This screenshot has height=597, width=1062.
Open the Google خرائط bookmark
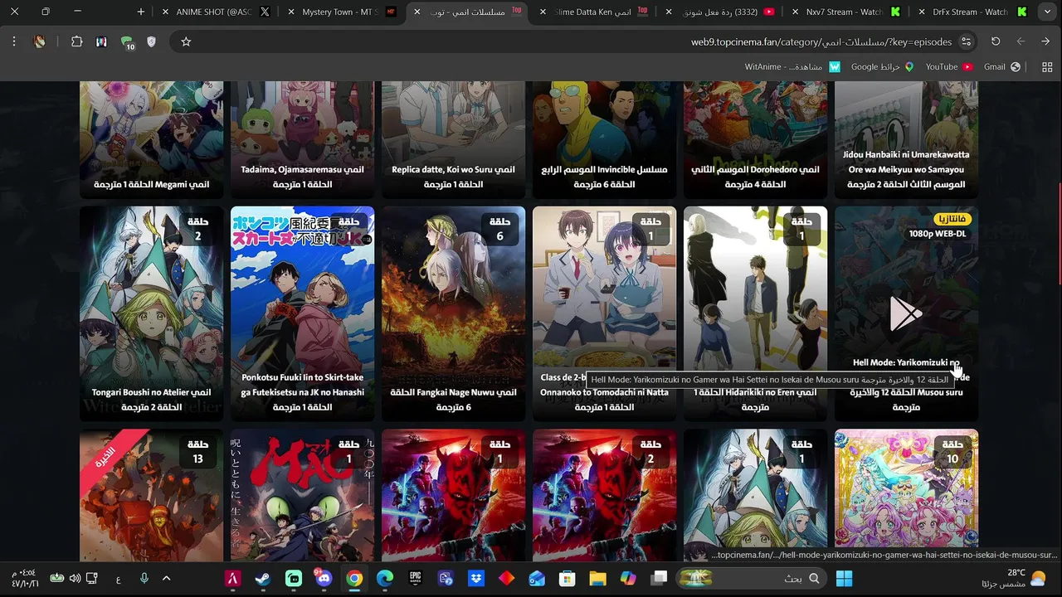[x=882, y=67]
